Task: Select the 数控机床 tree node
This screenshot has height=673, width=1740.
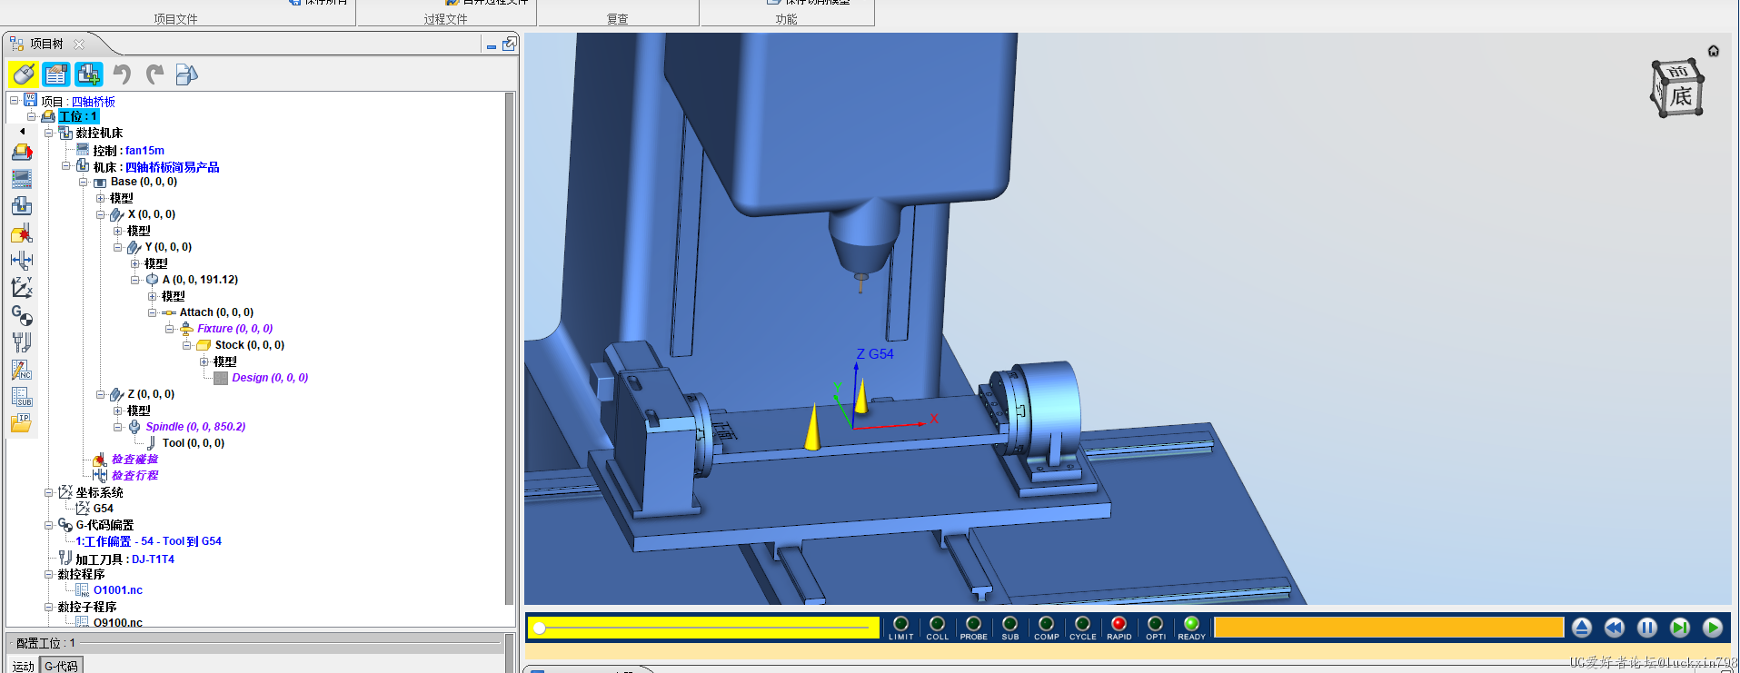Action: tap(99, 134)
